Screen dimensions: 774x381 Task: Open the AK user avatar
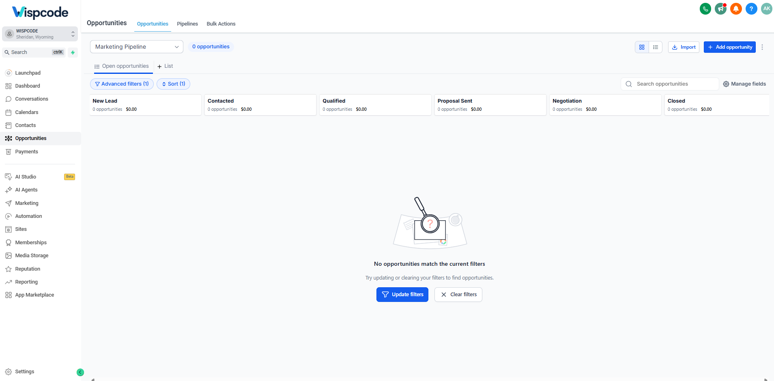766,9
